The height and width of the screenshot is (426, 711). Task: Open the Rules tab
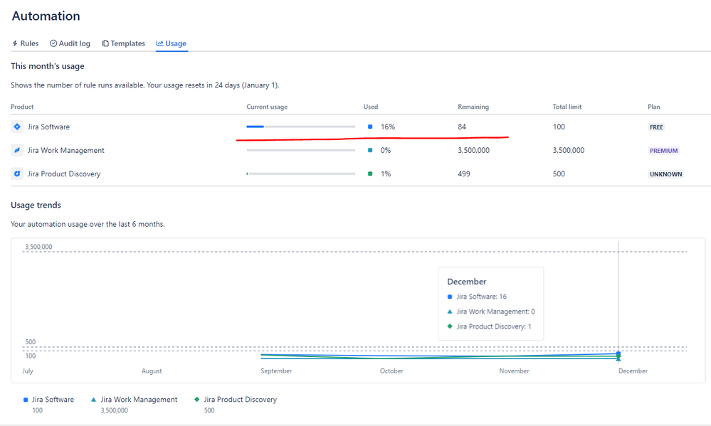pos(26,43)
